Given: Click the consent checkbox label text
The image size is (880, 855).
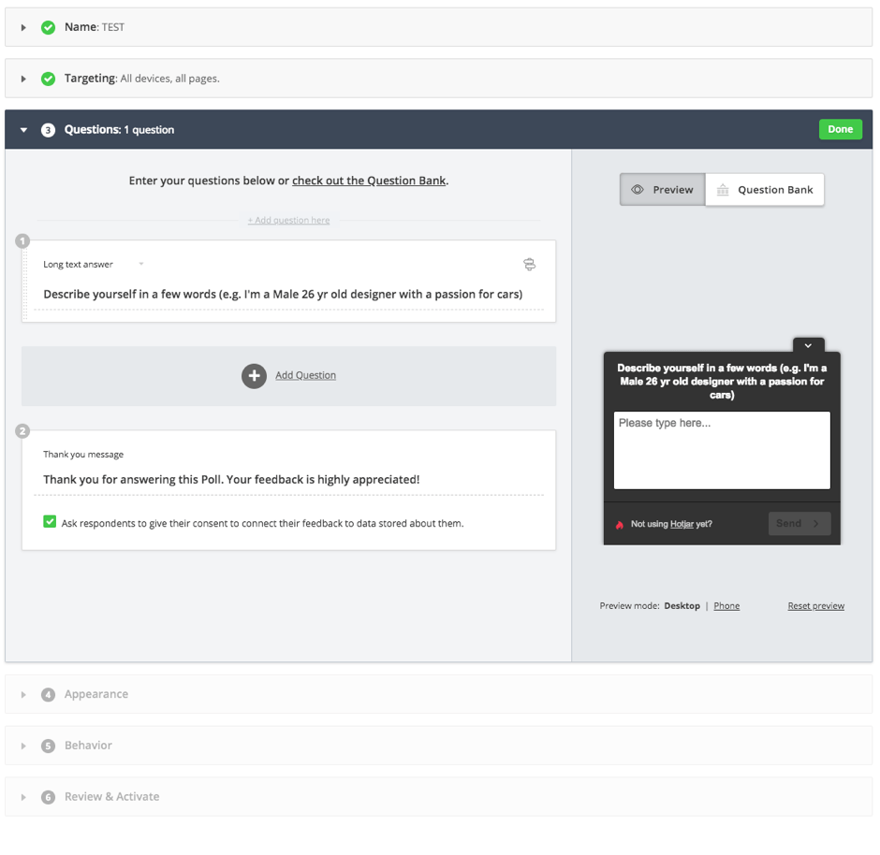Looking at the screenshot, I should tap(263, 523).
